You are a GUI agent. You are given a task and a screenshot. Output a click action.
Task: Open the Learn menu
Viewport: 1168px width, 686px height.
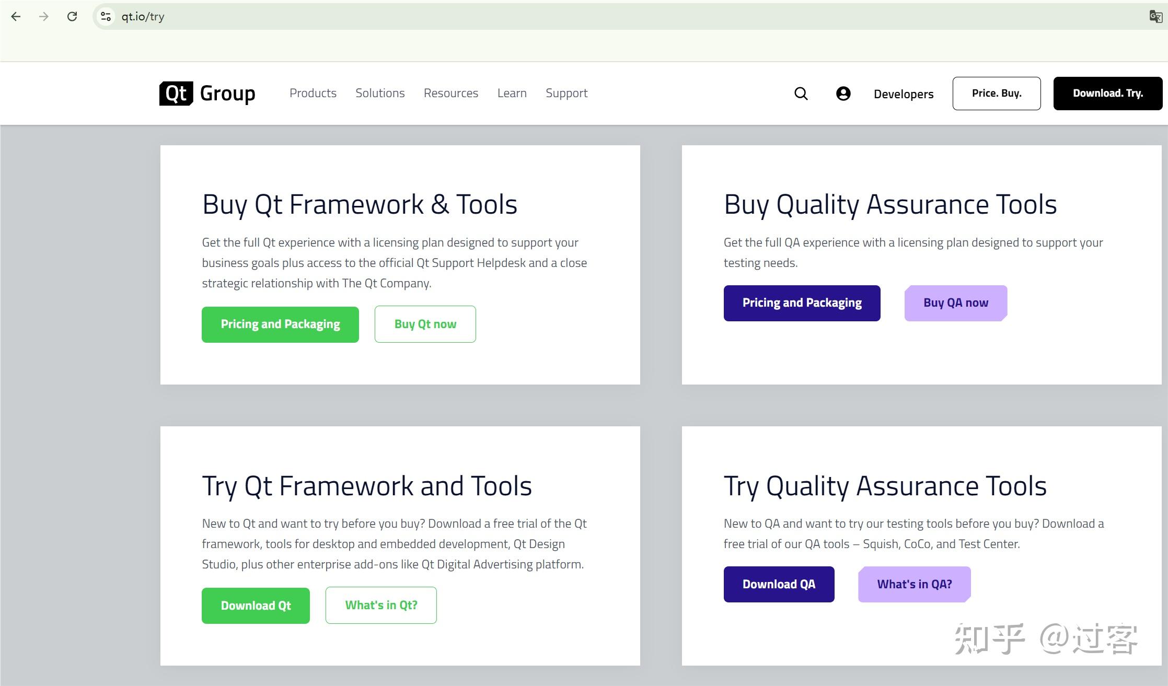512,93
